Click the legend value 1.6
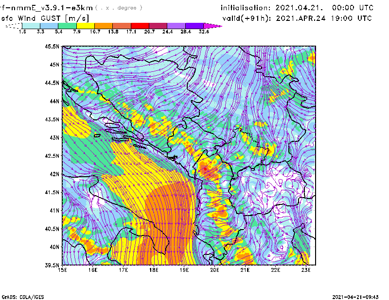Screen dimensions: 389x300 [x=22, y=32]
